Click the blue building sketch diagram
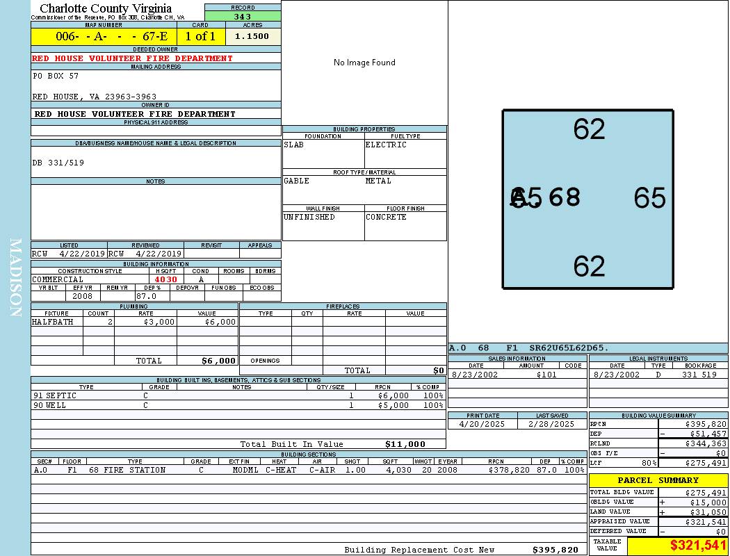 point(588,199)
